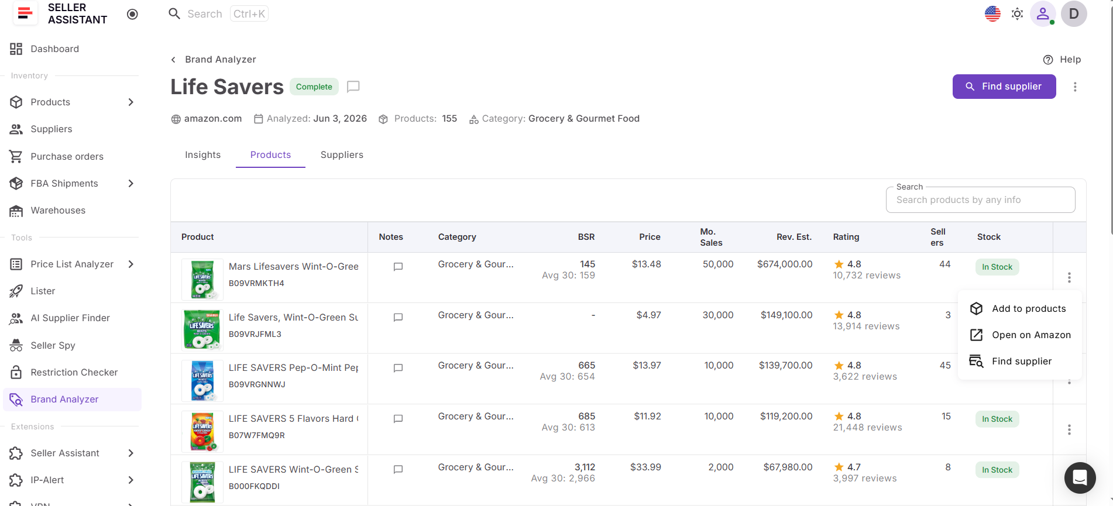Open the brand options three-dot menu
The width and height of the screenshot is (1113, 506).
pyautogui.click(x=1075, y=87)
